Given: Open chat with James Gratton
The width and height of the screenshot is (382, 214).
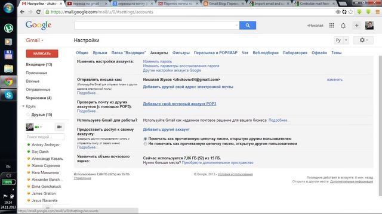Looking at the screenshot, I should click(44, 194).
